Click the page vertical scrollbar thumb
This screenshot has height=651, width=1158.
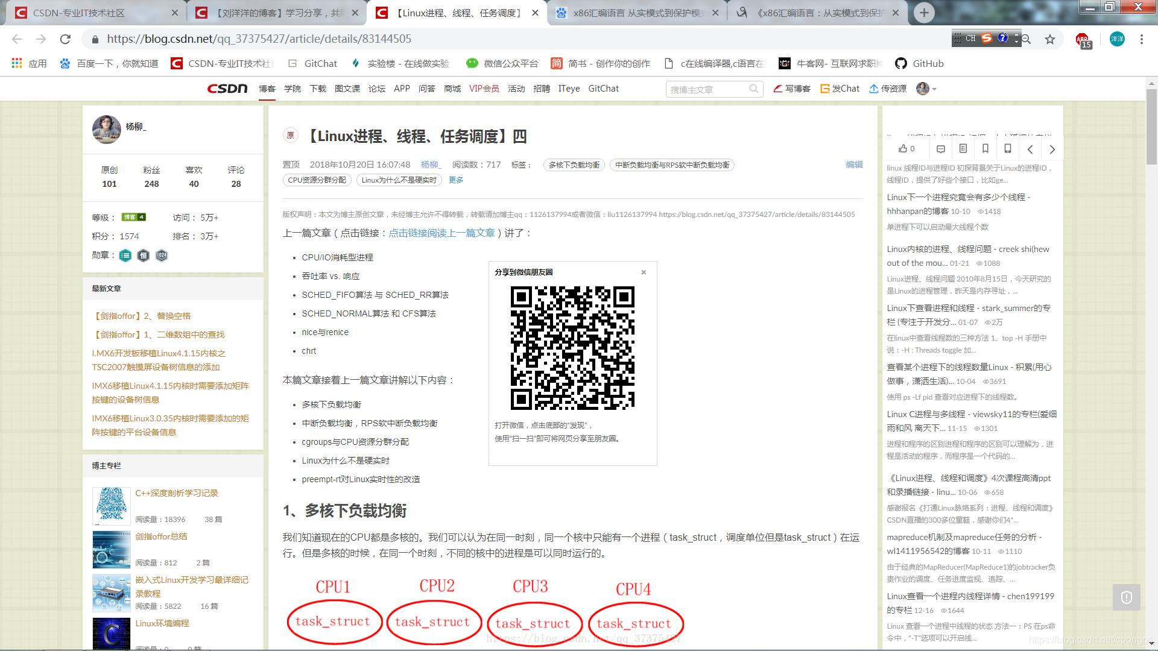(x=1151, y=126)
